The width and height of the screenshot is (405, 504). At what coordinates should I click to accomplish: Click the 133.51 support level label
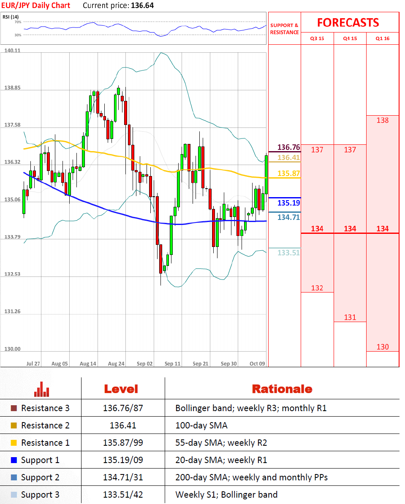point(288,253)
